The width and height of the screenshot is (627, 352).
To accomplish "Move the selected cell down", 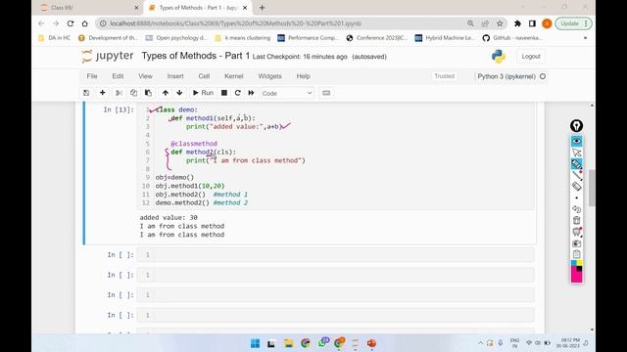I will (x=179, y=93).
